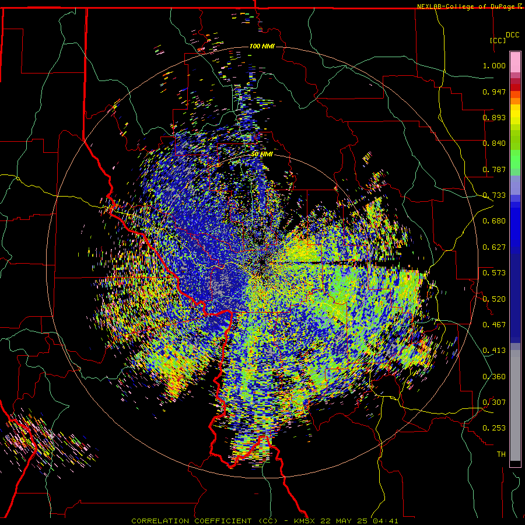Click the 0.520 legend value
This screenshot has width=525, height=525.
coord(494,299)
